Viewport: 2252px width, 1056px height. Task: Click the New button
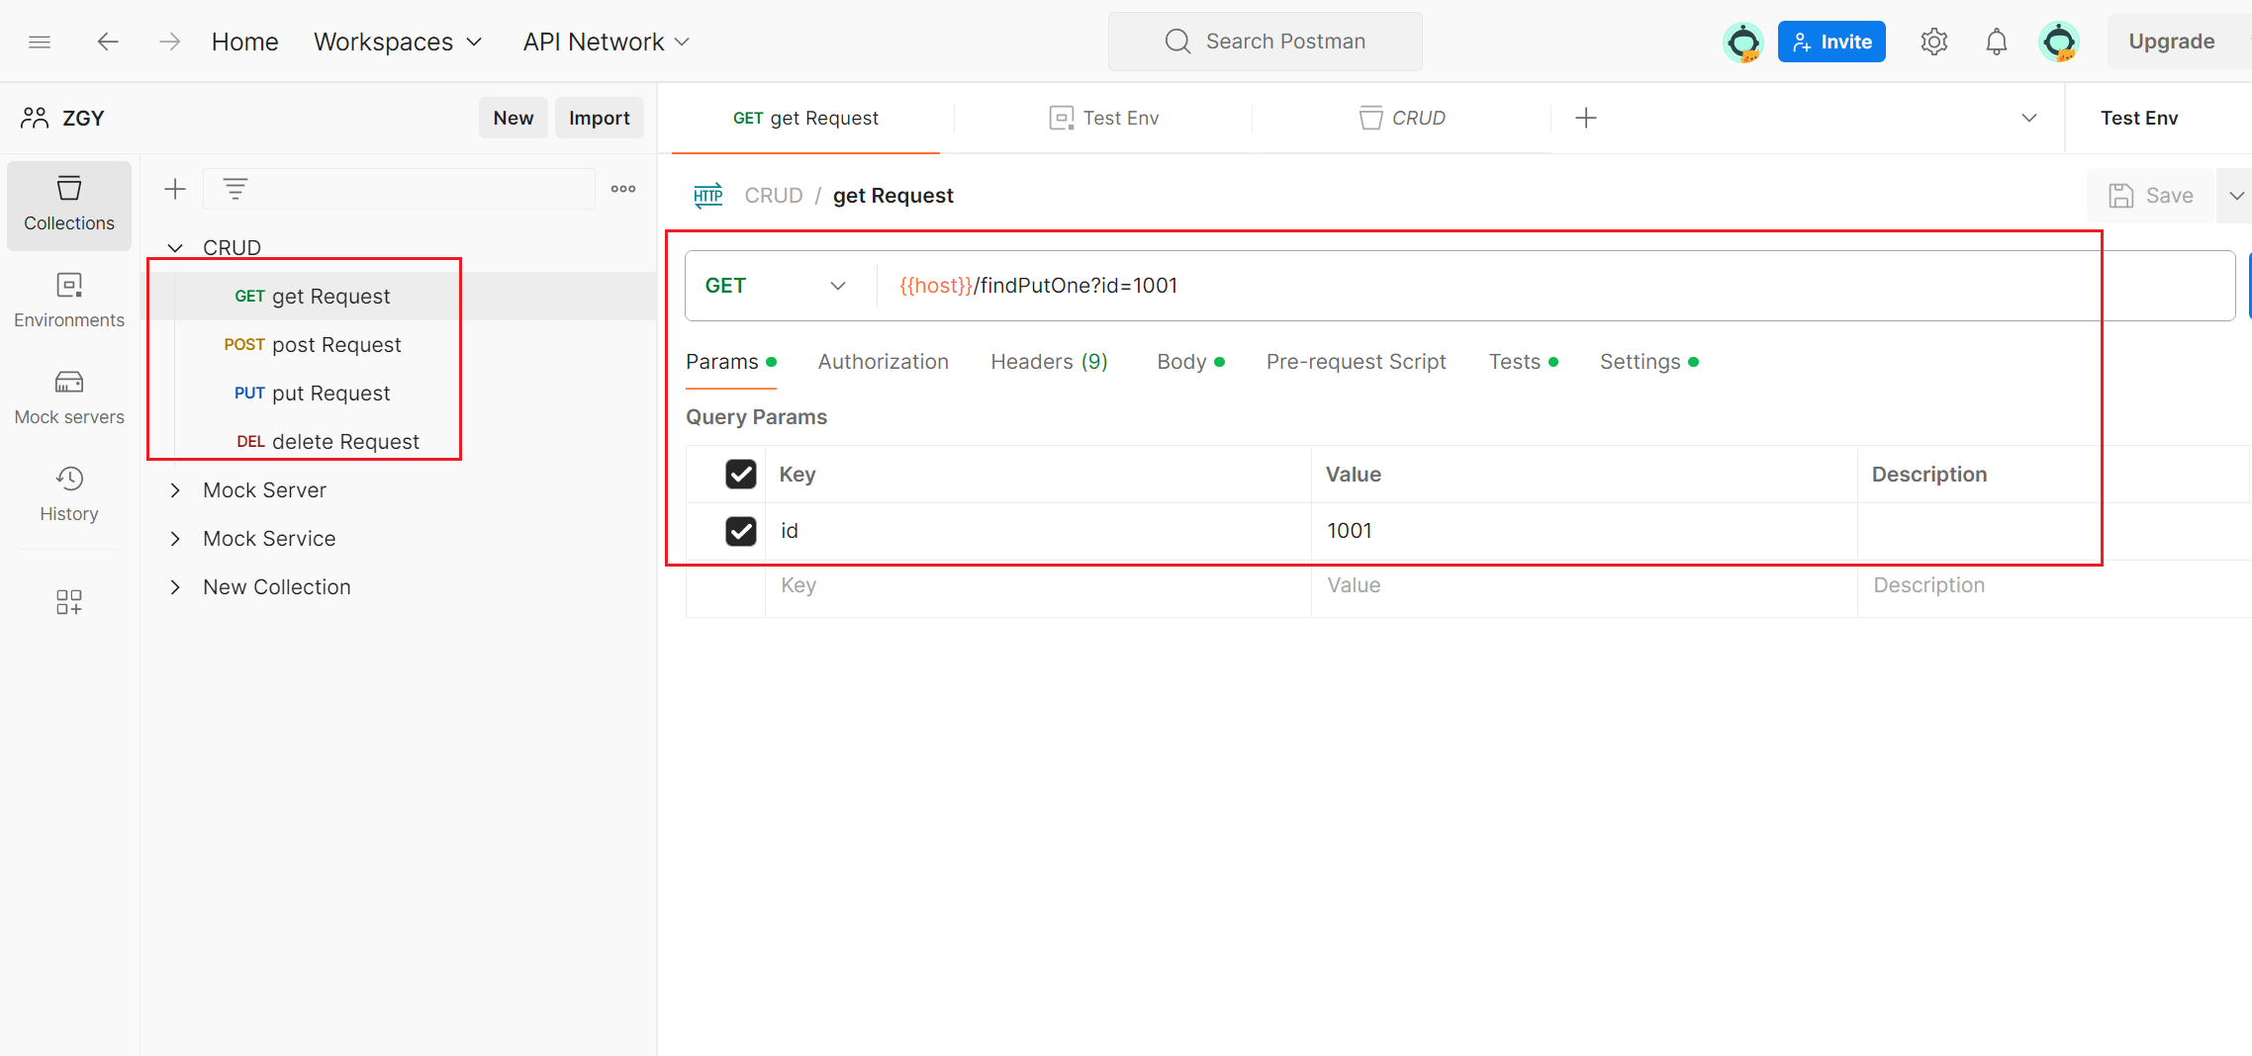(514, 118)
